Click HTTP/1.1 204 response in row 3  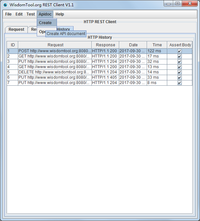(x=105, y=62)
